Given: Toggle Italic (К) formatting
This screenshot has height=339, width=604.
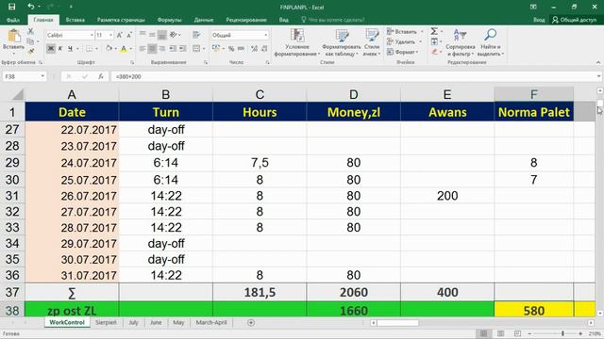Looking at the screenshot, I should [x=60, y=49].
